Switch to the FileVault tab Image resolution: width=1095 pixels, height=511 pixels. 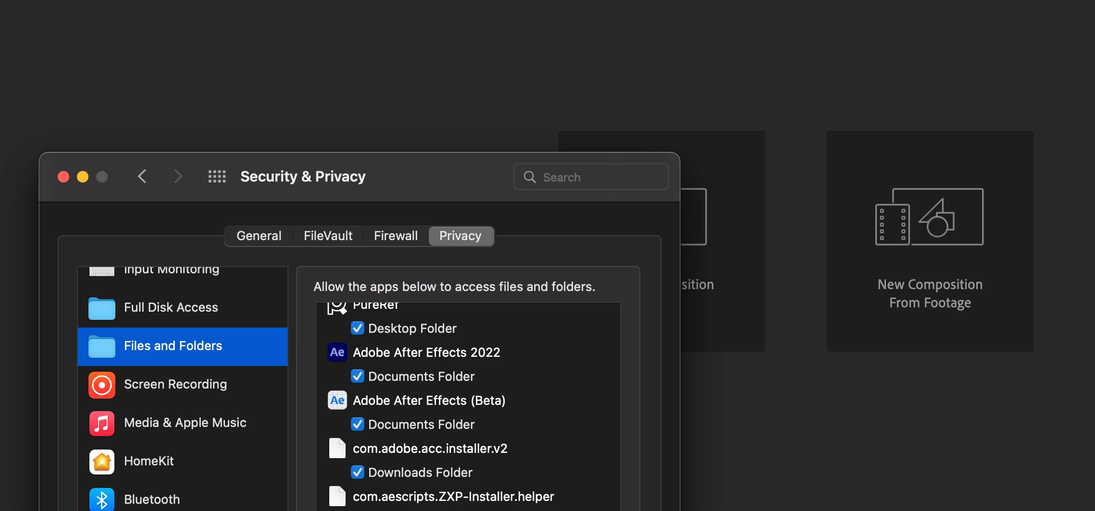(328, 236)
